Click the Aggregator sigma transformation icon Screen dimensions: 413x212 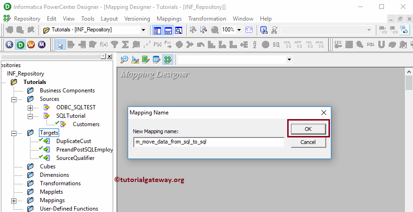pyautogui.click(x=125, y=45)
